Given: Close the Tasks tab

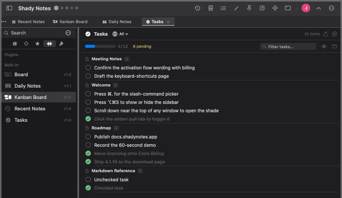Looking at the screenshot, I should click(x=168, y=22).
